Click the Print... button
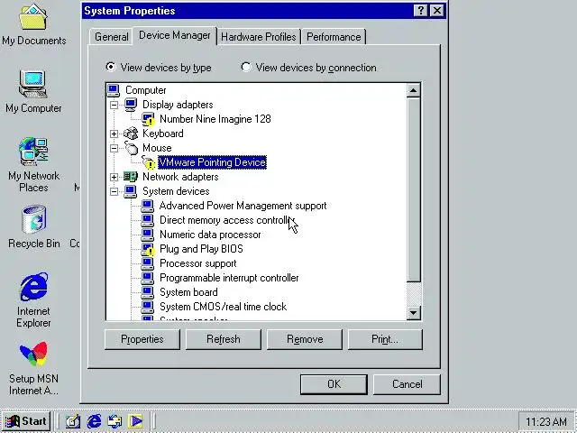 [x=385, y=339]
